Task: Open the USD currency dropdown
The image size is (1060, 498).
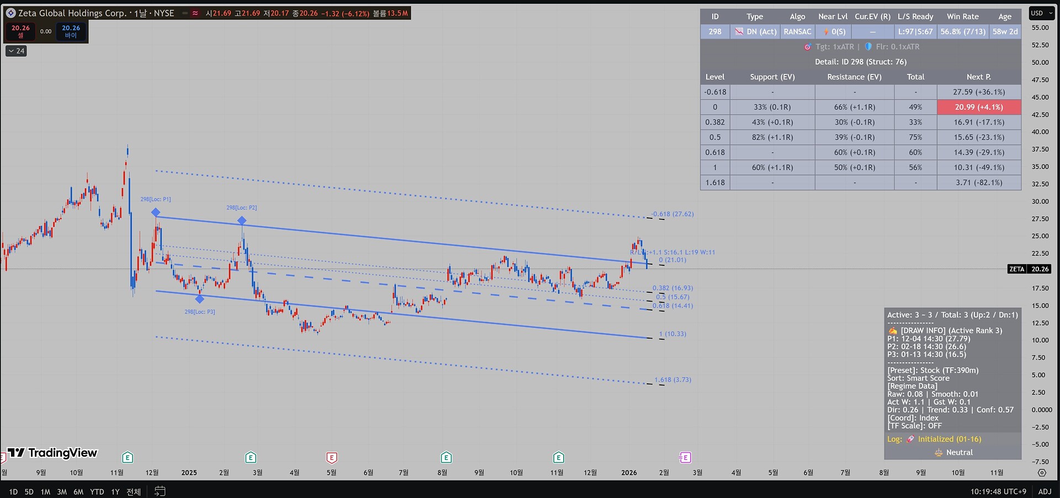Action: tap(1042, 13)
